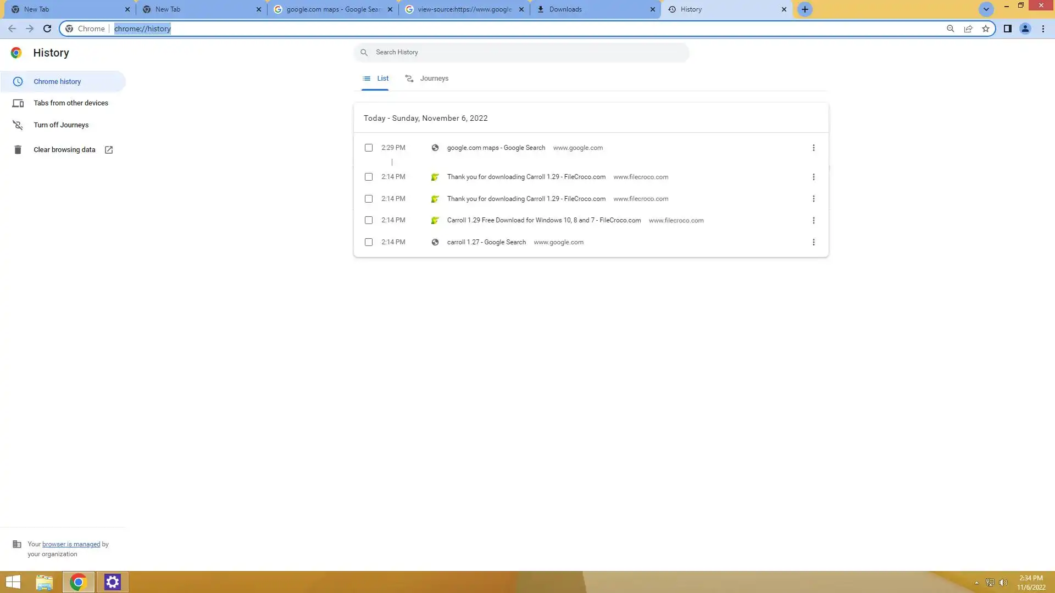
Task: Switch to the Downloads browser tab
Action: pos(593,9)
